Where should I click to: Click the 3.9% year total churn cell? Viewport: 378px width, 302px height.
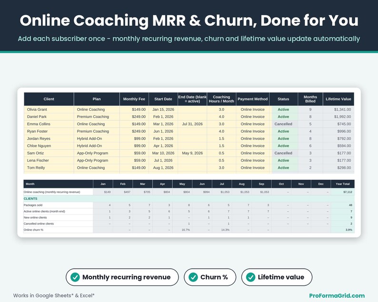pos(343,230)
